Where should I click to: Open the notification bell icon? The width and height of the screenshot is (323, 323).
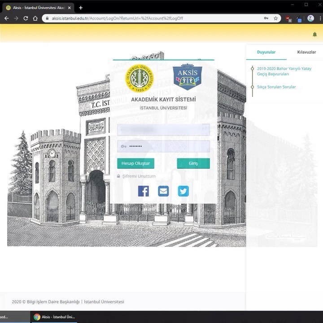(x=314, y=35)
